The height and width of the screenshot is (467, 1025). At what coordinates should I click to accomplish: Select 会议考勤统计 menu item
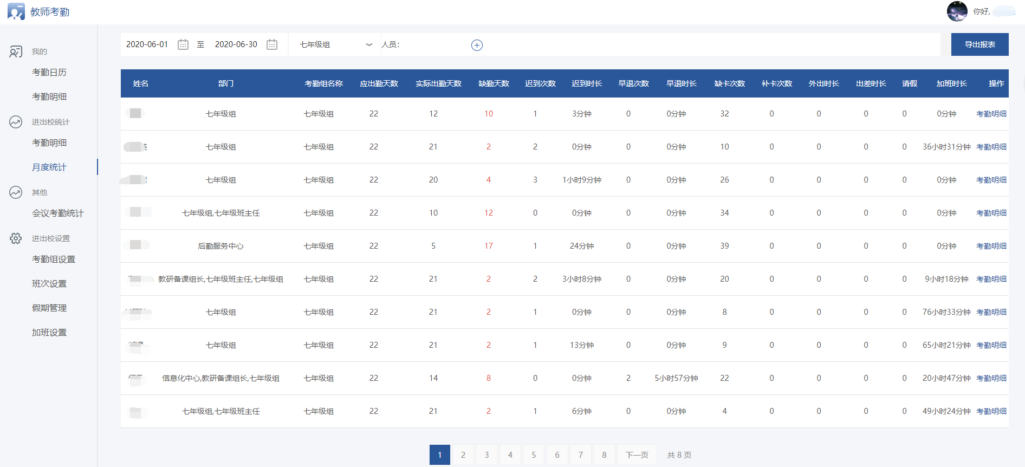58,213
